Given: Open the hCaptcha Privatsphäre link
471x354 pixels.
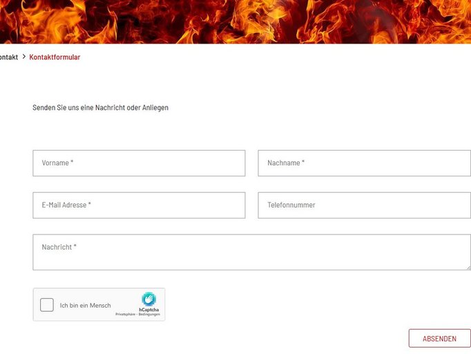Looking at the screenshot, I should (126, 315).
